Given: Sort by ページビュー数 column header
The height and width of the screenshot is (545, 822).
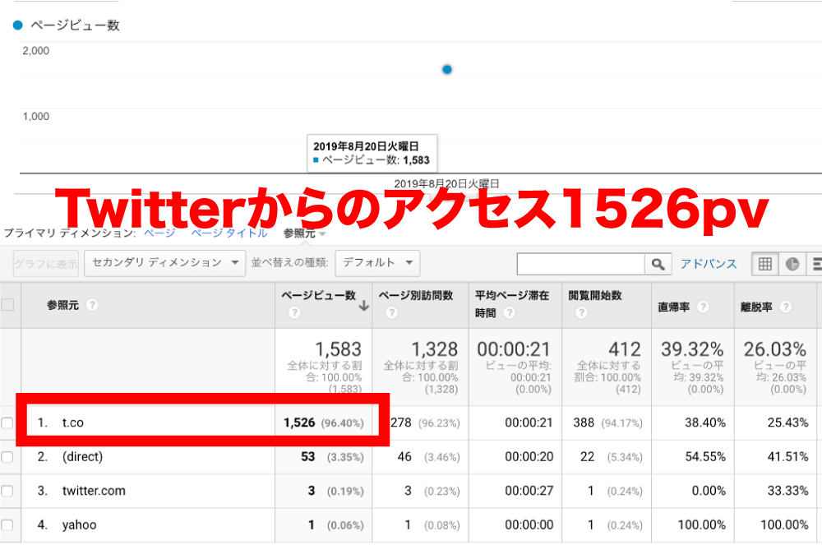Looking at the screenshot, I should (318, 296).
